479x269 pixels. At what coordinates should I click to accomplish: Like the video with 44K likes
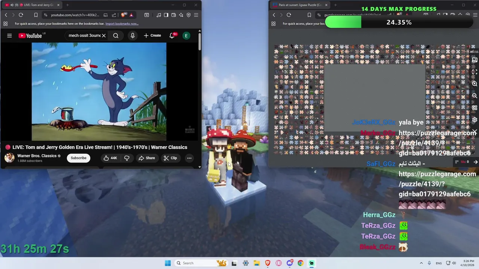pos(110,158)
